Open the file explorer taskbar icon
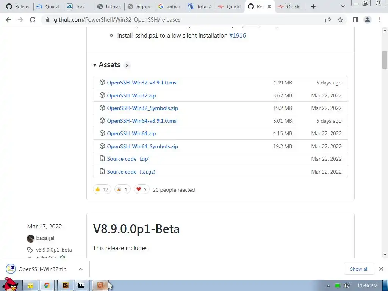 coord(31,286)
